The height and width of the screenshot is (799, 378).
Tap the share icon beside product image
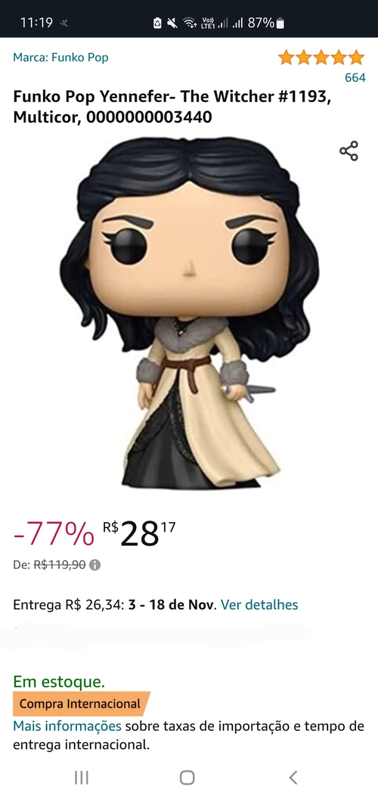pyautogui.click(x=349, y=151)
